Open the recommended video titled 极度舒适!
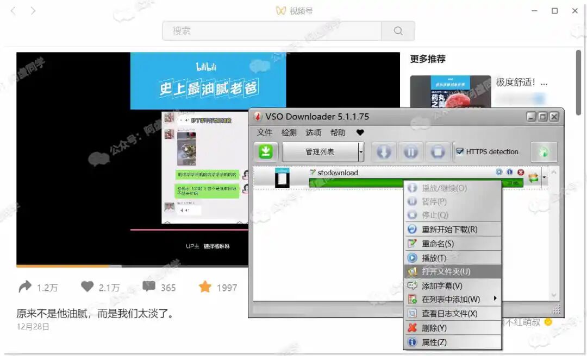 [521, 82]
